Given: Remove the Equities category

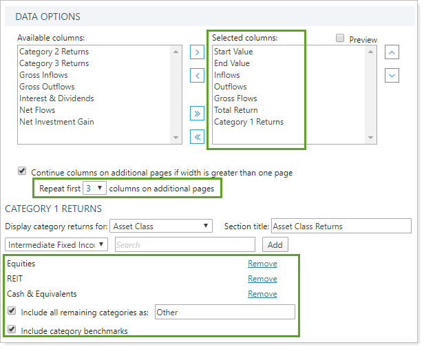Looking at the screenshot, I should (x=262, y=264).
